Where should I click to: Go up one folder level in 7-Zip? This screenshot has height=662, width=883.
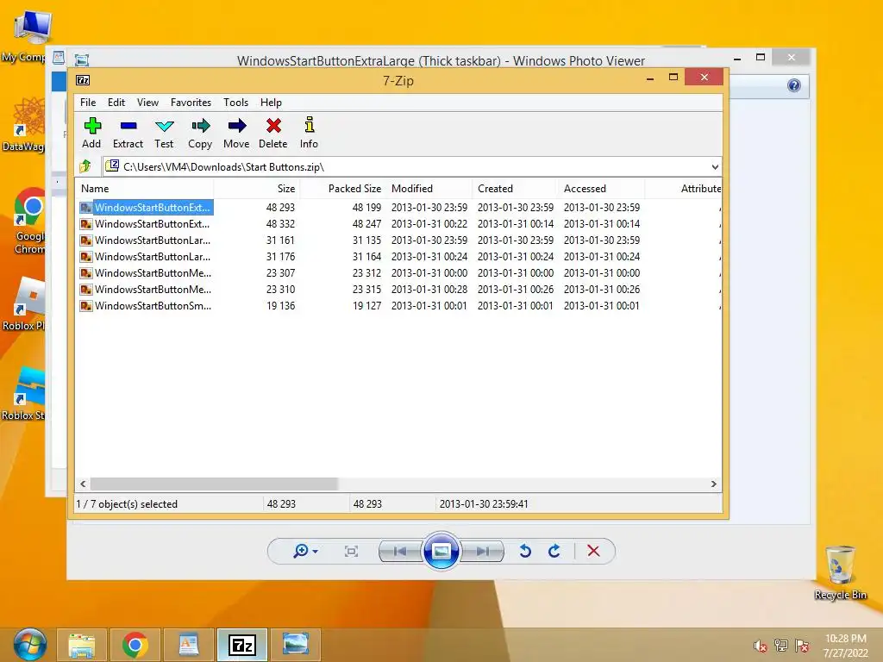pos(85,166)
